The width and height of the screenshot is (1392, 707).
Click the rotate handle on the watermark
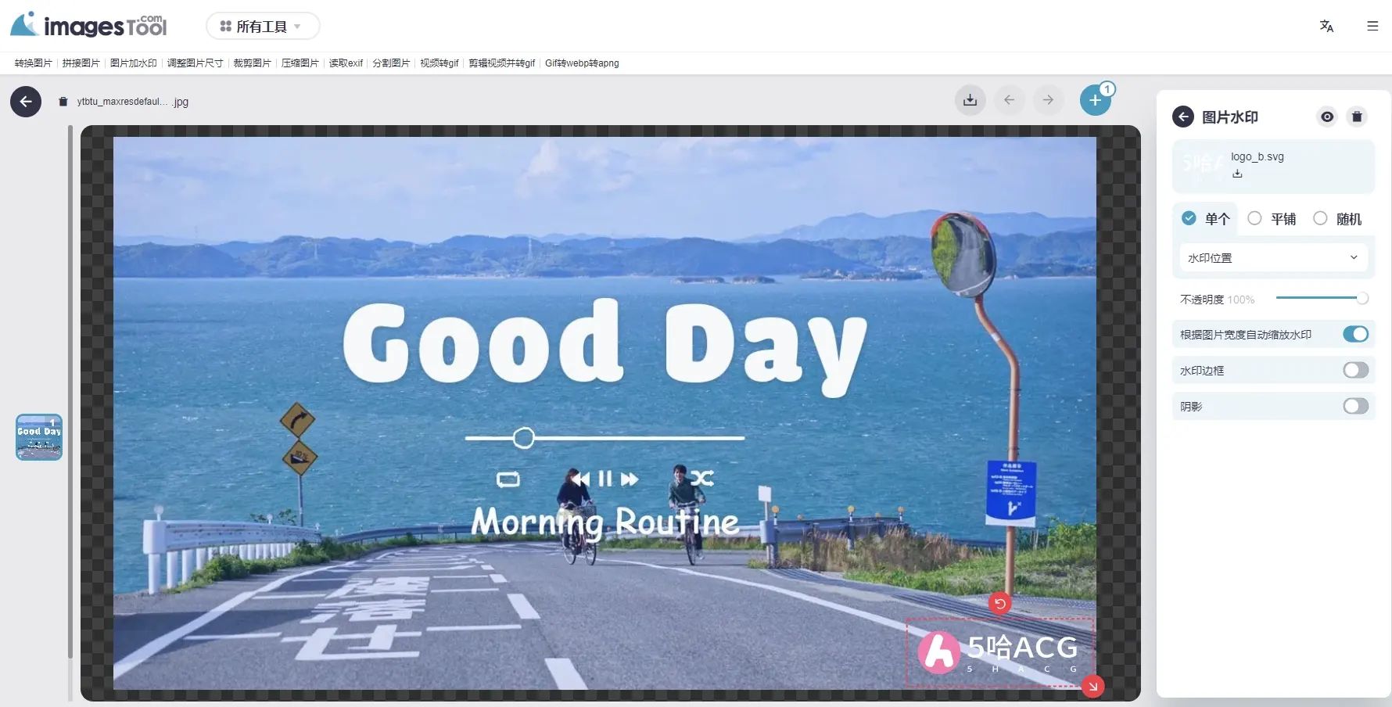pyautogui.click(x=1001, y=603)
